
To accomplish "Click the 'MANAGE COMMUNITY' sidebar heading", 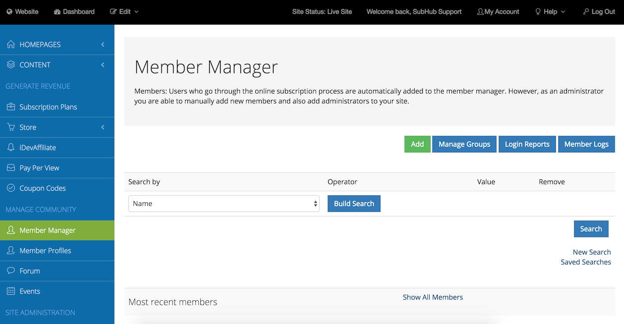I will coord(41,210).
